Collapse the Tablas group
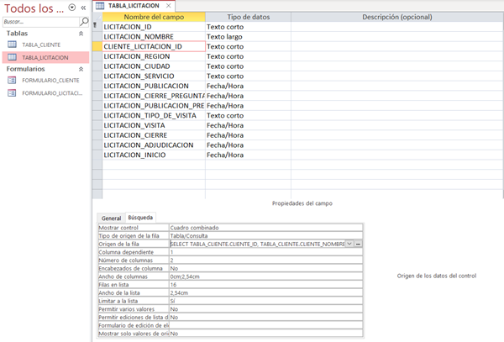 [81, 34]
